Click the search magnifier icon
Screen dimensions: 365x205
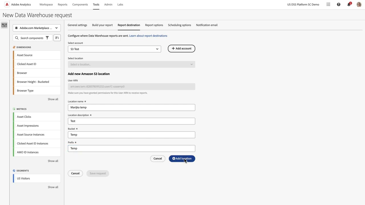[x=17, y=38]
